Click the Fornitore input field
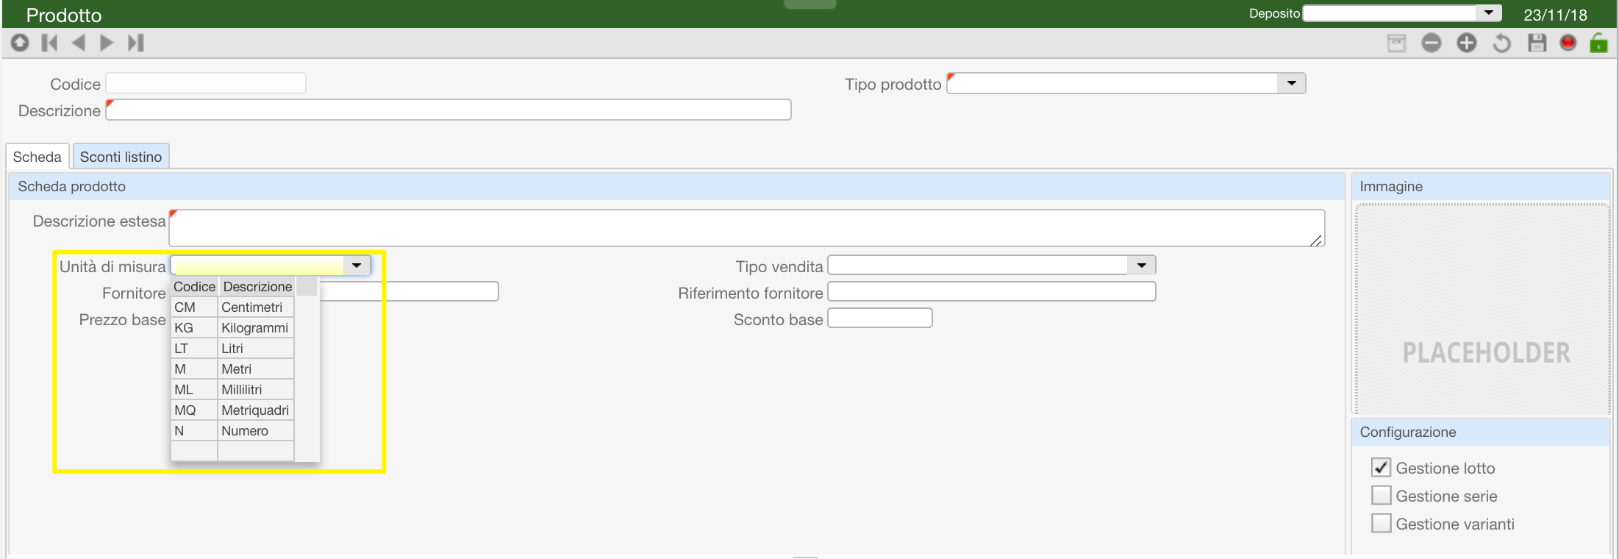Image resolution: width=1619 pixels, height=559 pixels. pyautogui.click(x=409, y=292)
